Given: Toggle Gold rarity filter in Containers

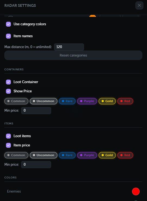Looking at the screenshot, I should pos(107,101).
